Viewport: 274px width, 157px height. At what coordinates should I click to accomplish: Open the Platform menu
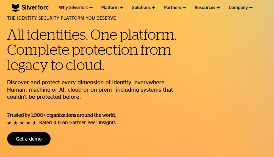tap(110, 7)
